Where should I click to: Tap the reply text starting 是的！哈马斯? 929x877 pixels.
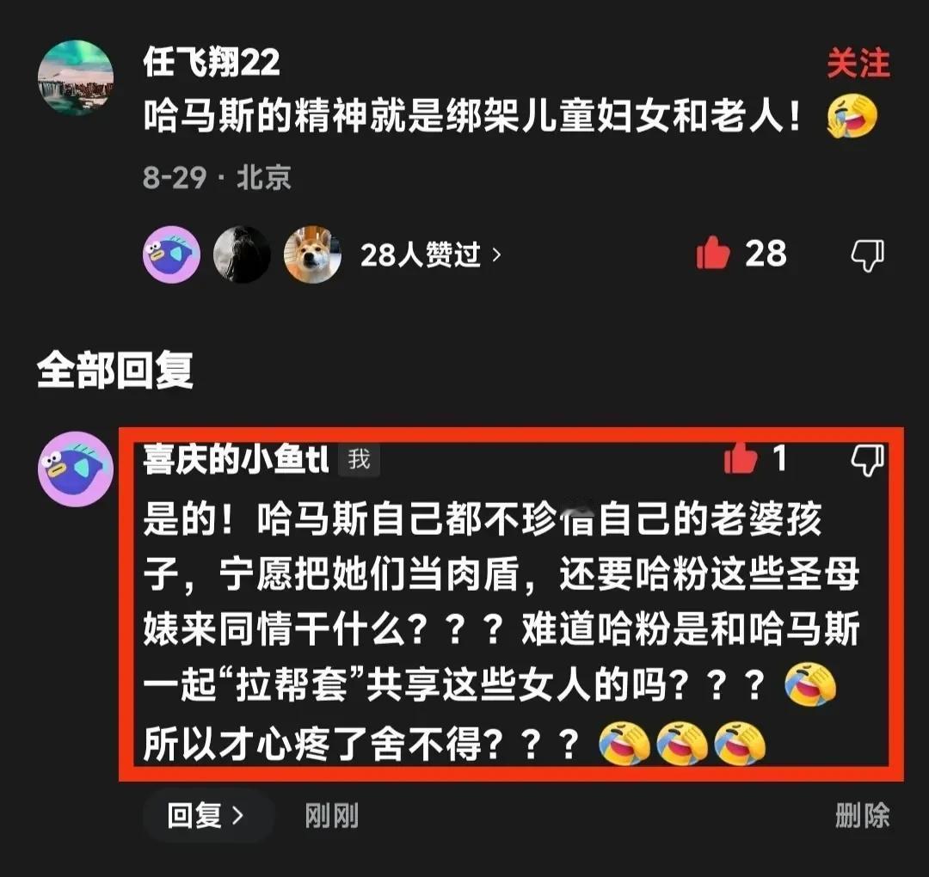point(501,630)
